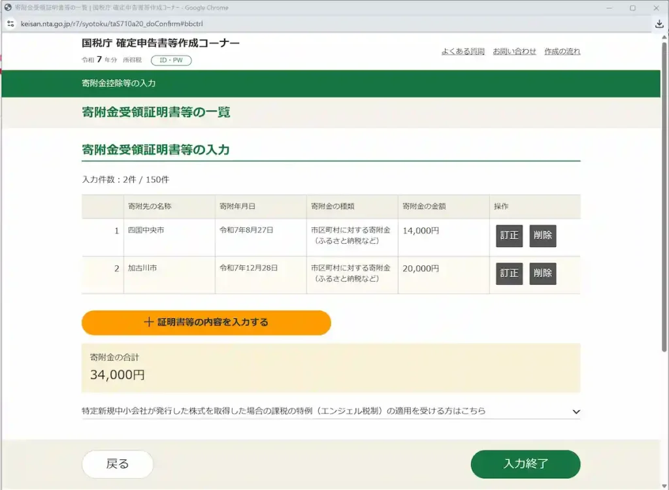Click 訂正 for 四国中央市 donation entry
669x490 pixels.
click(509, 237)
